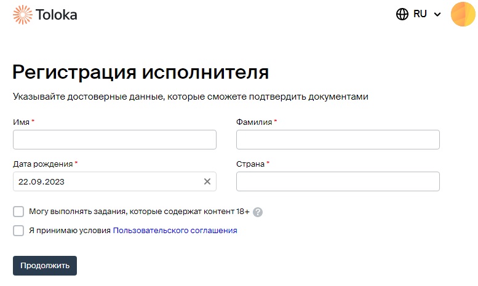Accept the terms agreement checkbox
Viewport: 478px width, 286px height.
18,231
